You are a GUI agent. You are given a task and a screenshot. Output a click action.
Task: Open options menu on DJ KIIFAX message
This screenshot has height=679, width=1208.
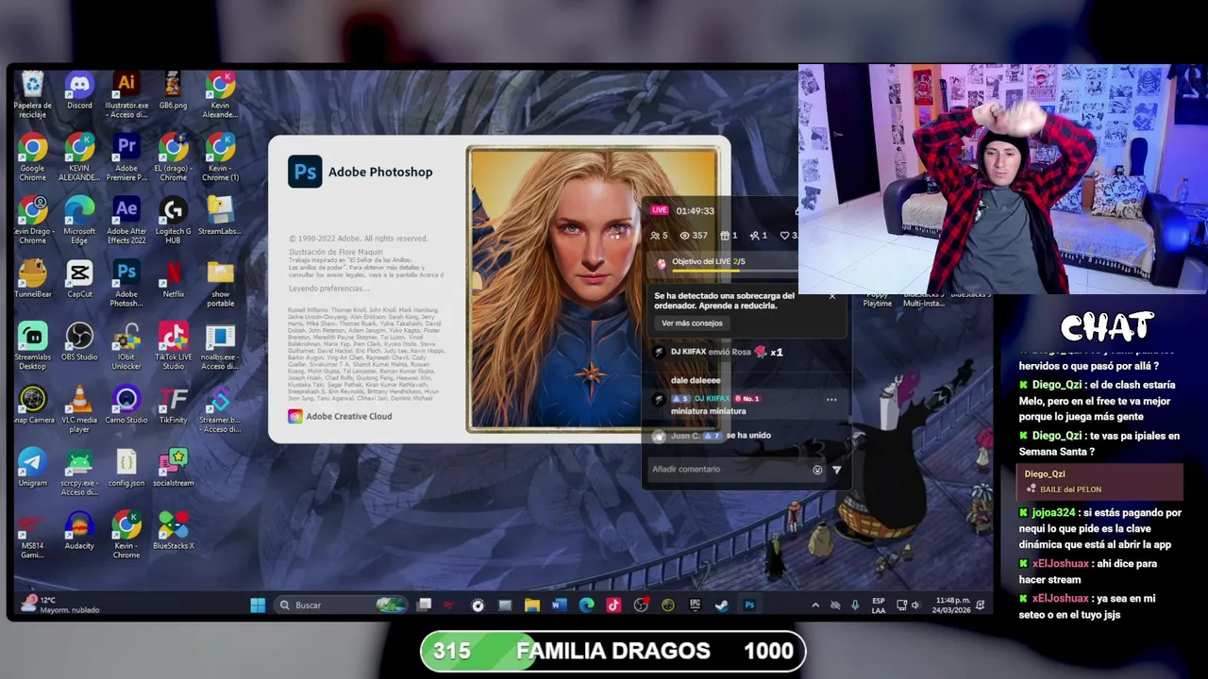point(831,399)
